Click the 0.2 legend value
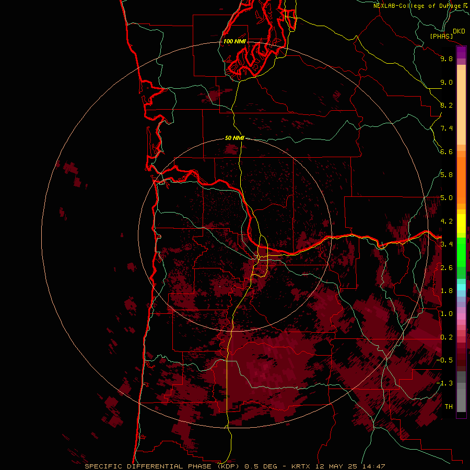The width and height of the screenshot is (470, 470). (446, 337)
